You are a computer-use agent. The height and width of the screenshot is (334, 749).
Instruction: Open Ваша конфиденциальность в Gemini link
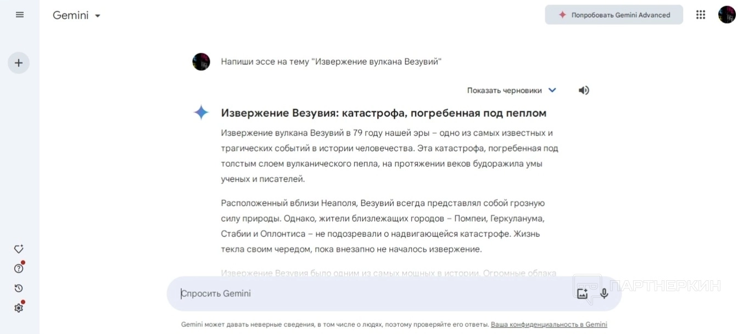pyautogui.click(x=549, y=324)
